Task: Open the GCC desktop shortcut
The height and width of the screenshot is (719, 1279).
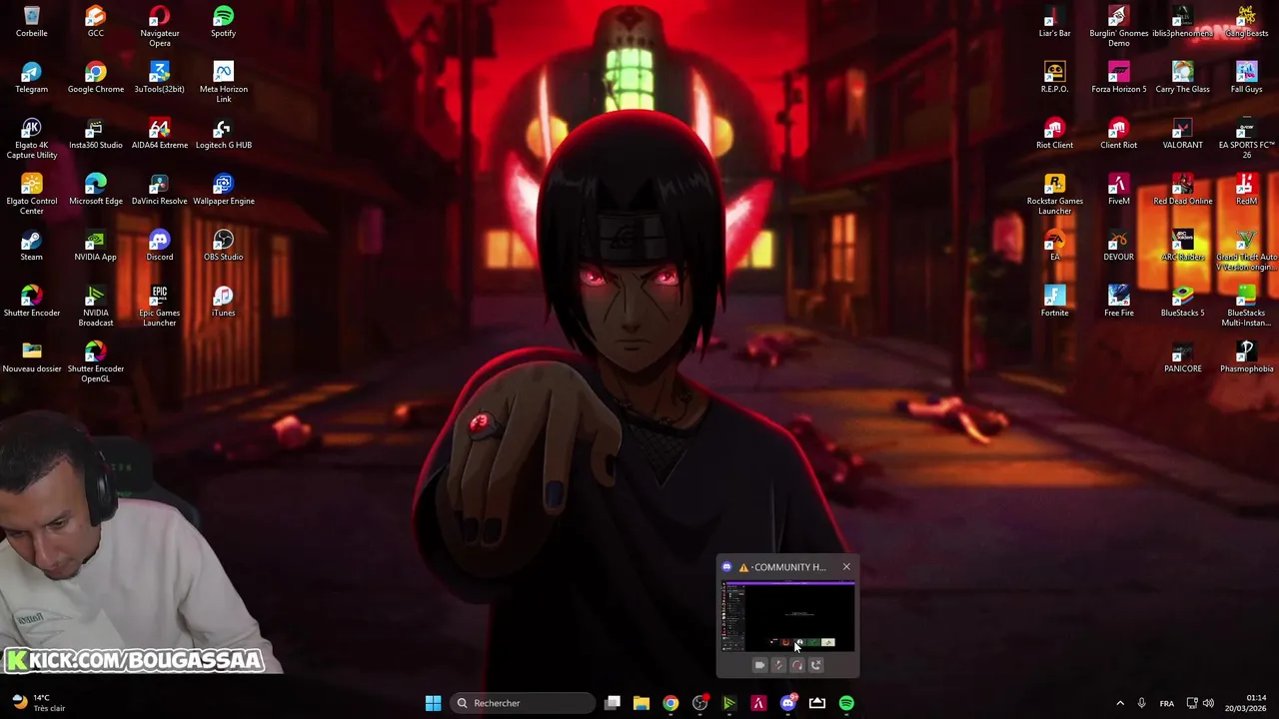Action: point(95,22)
